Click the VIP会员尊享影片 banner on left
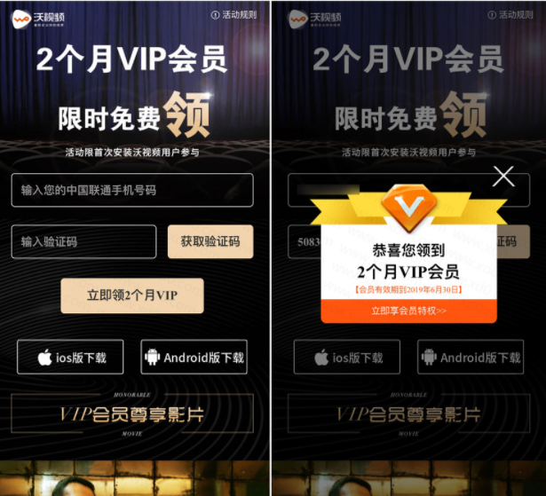Viewport: 546px width, 496px height. 132,413
